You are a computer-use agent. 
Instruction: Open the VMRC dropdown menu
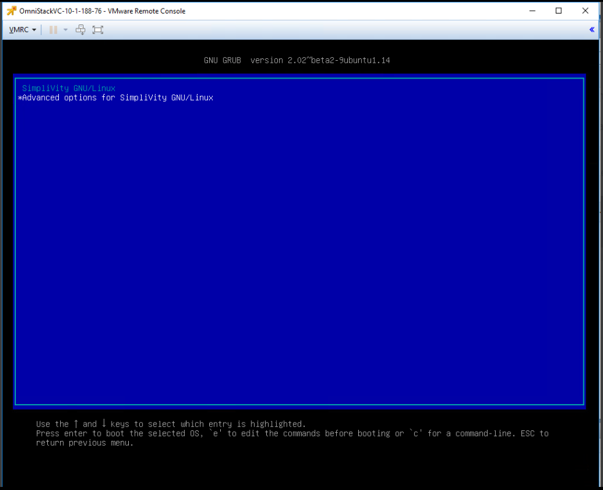[x=22, y=29]
